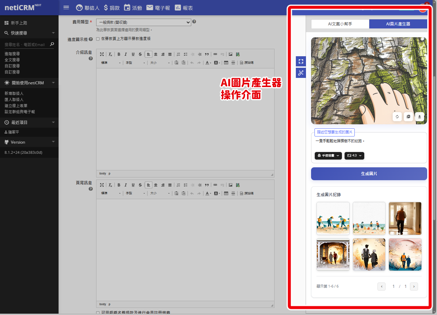Viewport: 437px width, 315px height.
Task: Enable the 在募款頁上方顯示募款進度條 checkbox
Action: tap(98, 39)
